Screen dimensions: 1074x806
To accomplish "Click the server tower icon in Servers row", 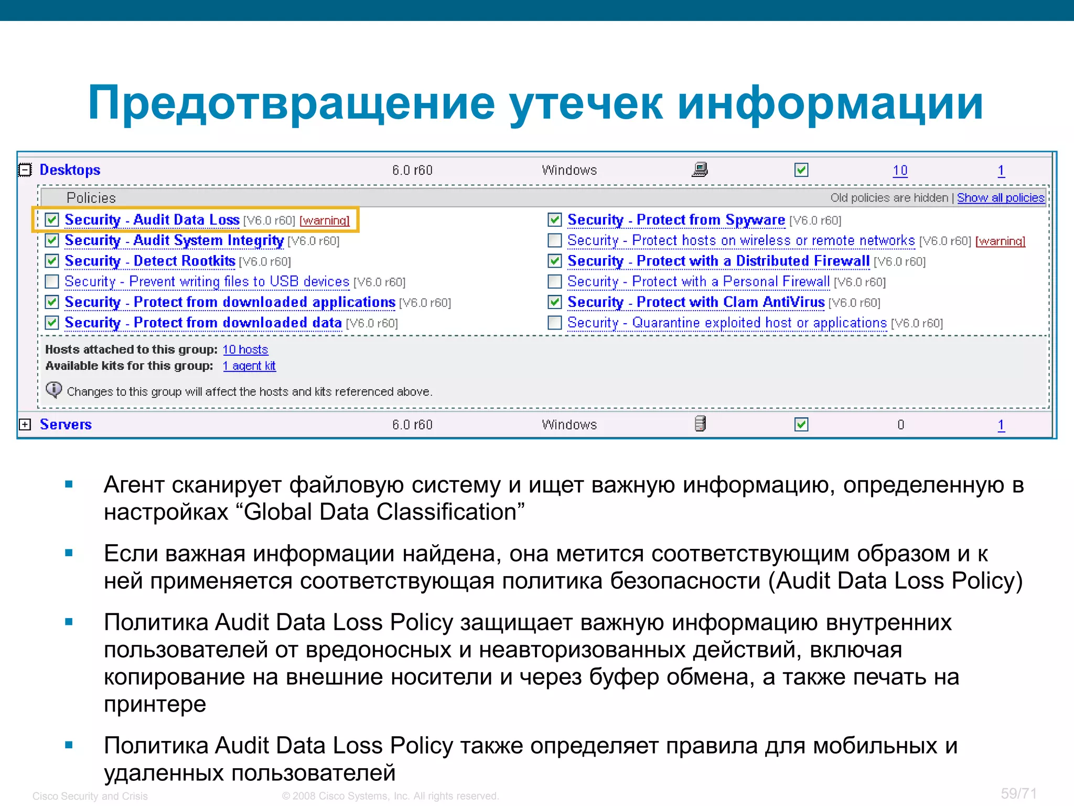I will point(700,423).
